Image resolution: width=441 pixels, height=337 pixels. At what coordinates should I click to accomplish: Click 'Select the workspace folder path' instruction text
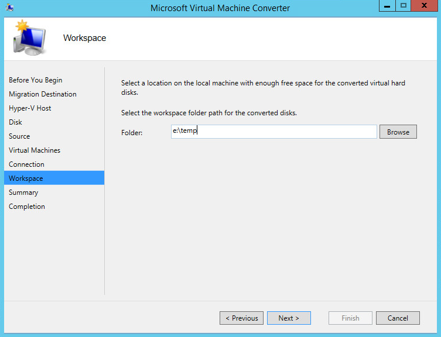[209, 113]
